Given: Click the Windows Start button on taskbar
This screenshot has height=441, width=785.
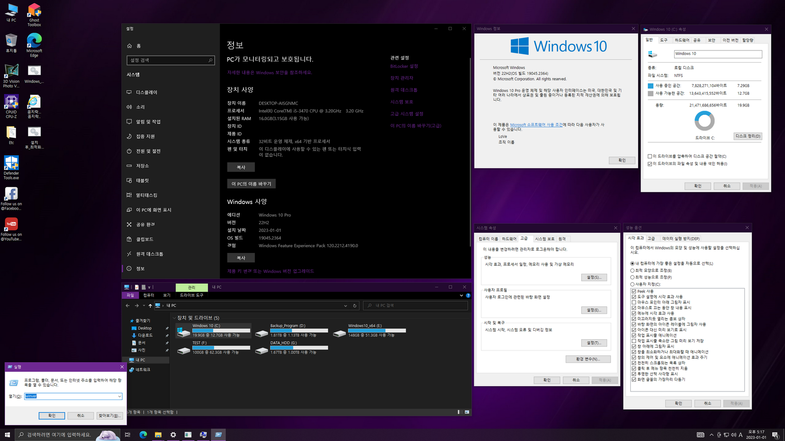Looking at the screenshot, I should click(x=7, y=434).
